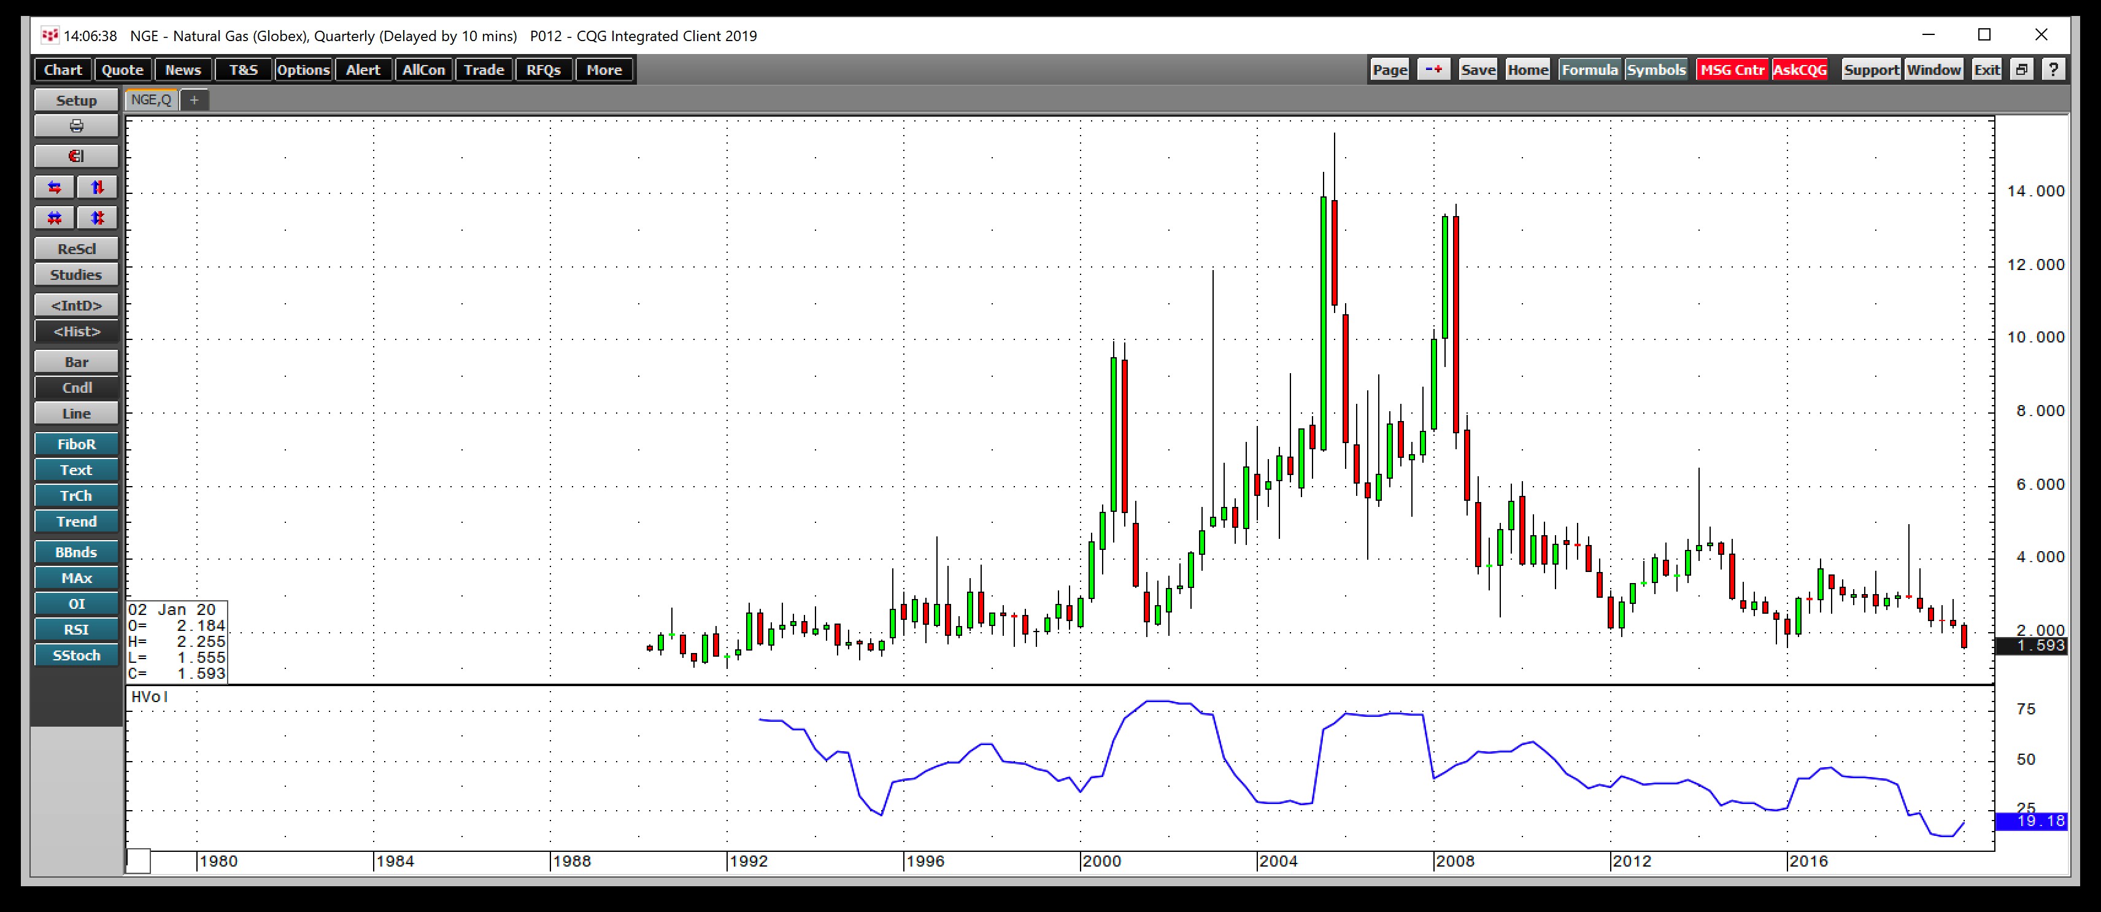Click the small box at chart corner
2101x912 pixels.
(138, 860)
